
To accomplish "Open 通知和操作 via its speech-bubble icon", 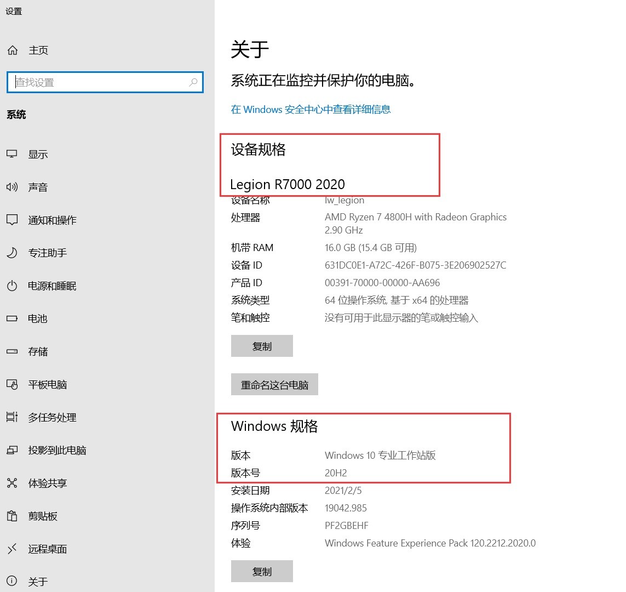I will 12,220.
